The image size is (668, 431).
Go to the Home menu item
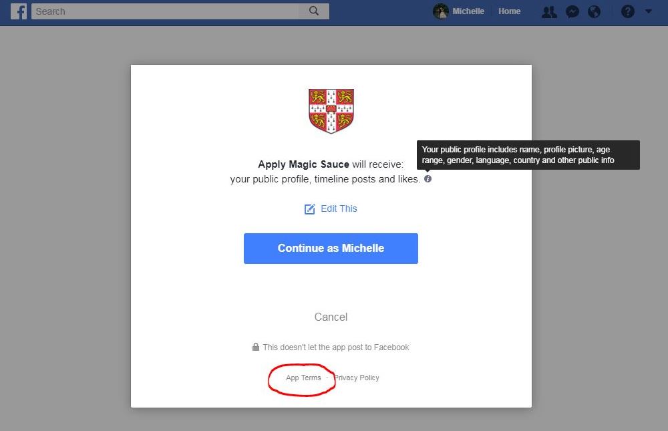509,11
